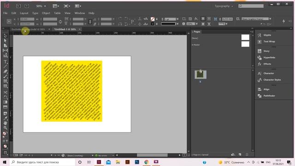Select the Scissors tool
295x166 pixels.
pyautogui.click(x=5, y=92)
